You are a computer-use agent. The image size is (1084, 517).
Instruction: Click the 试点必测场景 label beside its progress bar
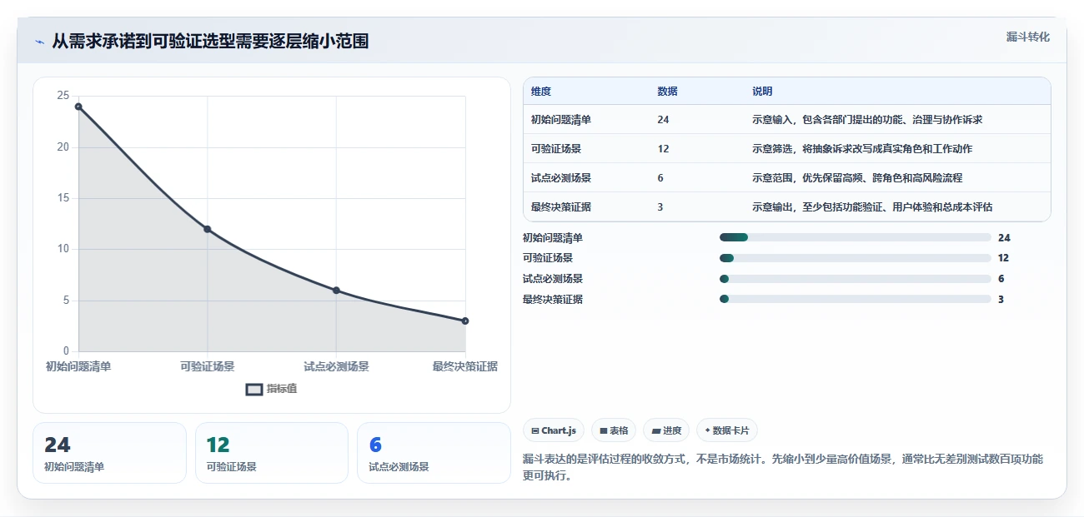(x=553, y=279)
